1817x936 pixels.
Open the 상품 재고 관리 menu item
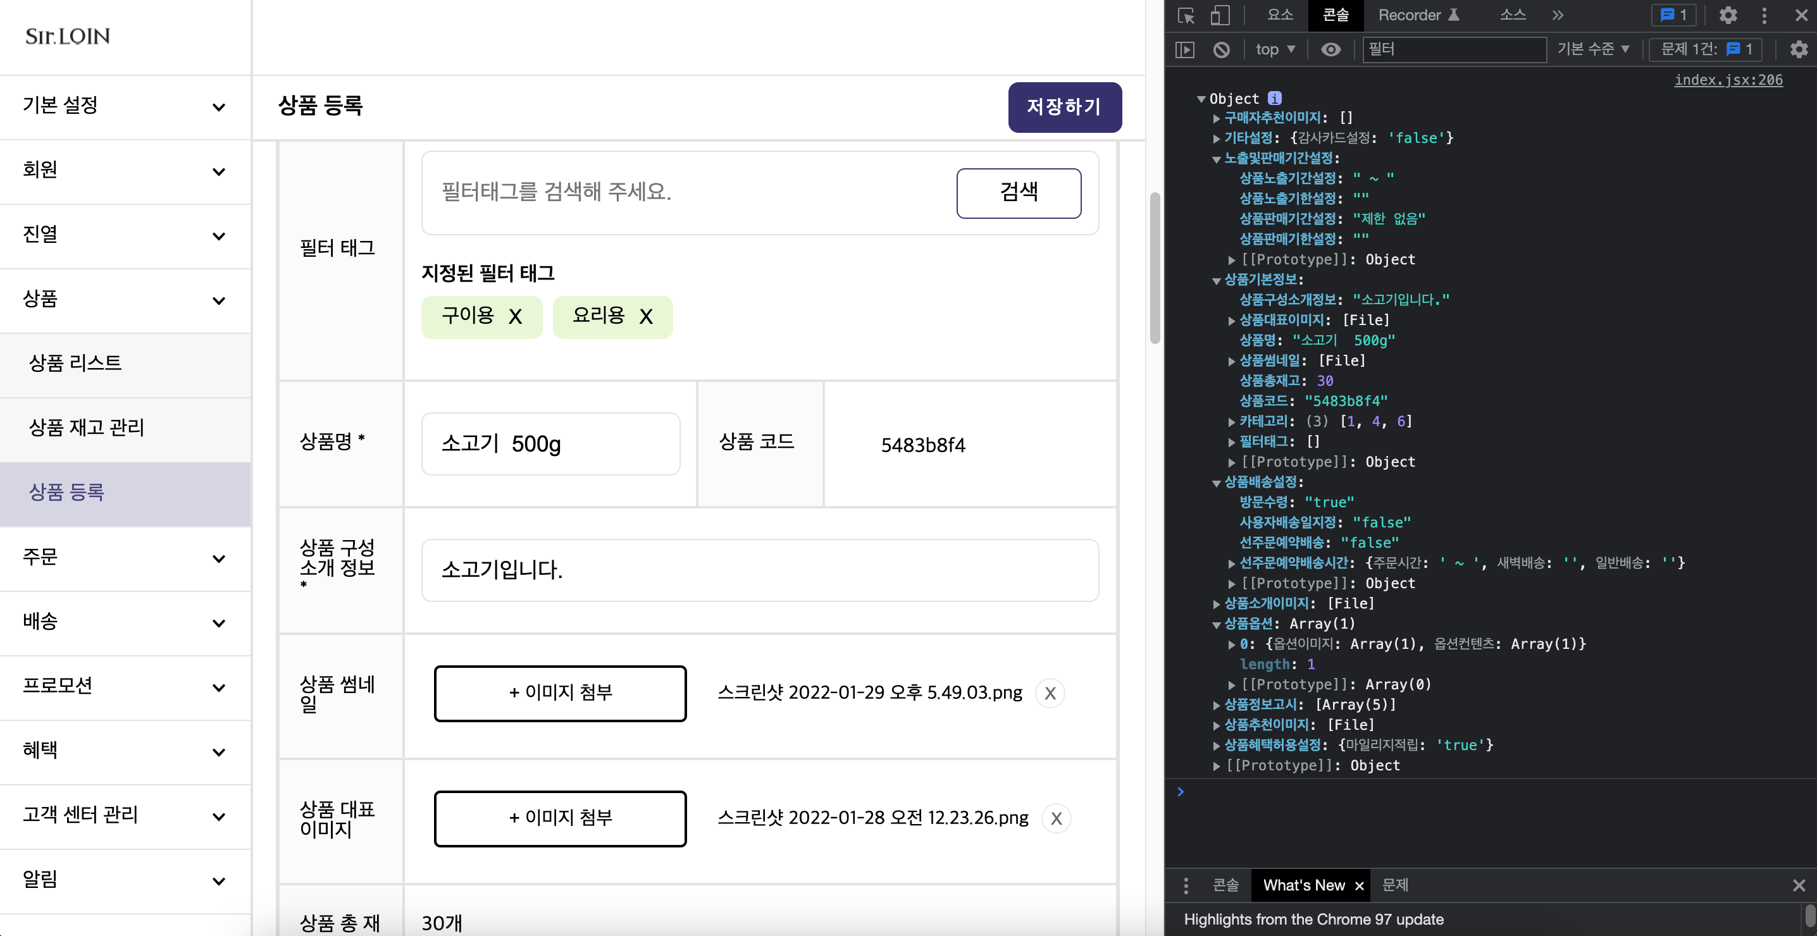pyautogui.click(x=87, y=428)
